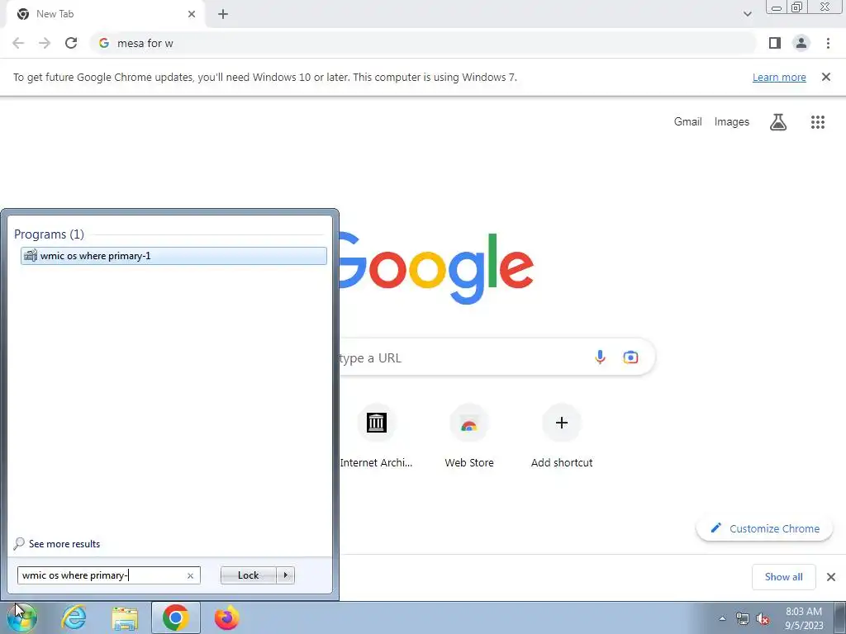This screenshot has height=634, width=846.
Task: Open the tab search chevron dropdown
Action: [747, 14]
